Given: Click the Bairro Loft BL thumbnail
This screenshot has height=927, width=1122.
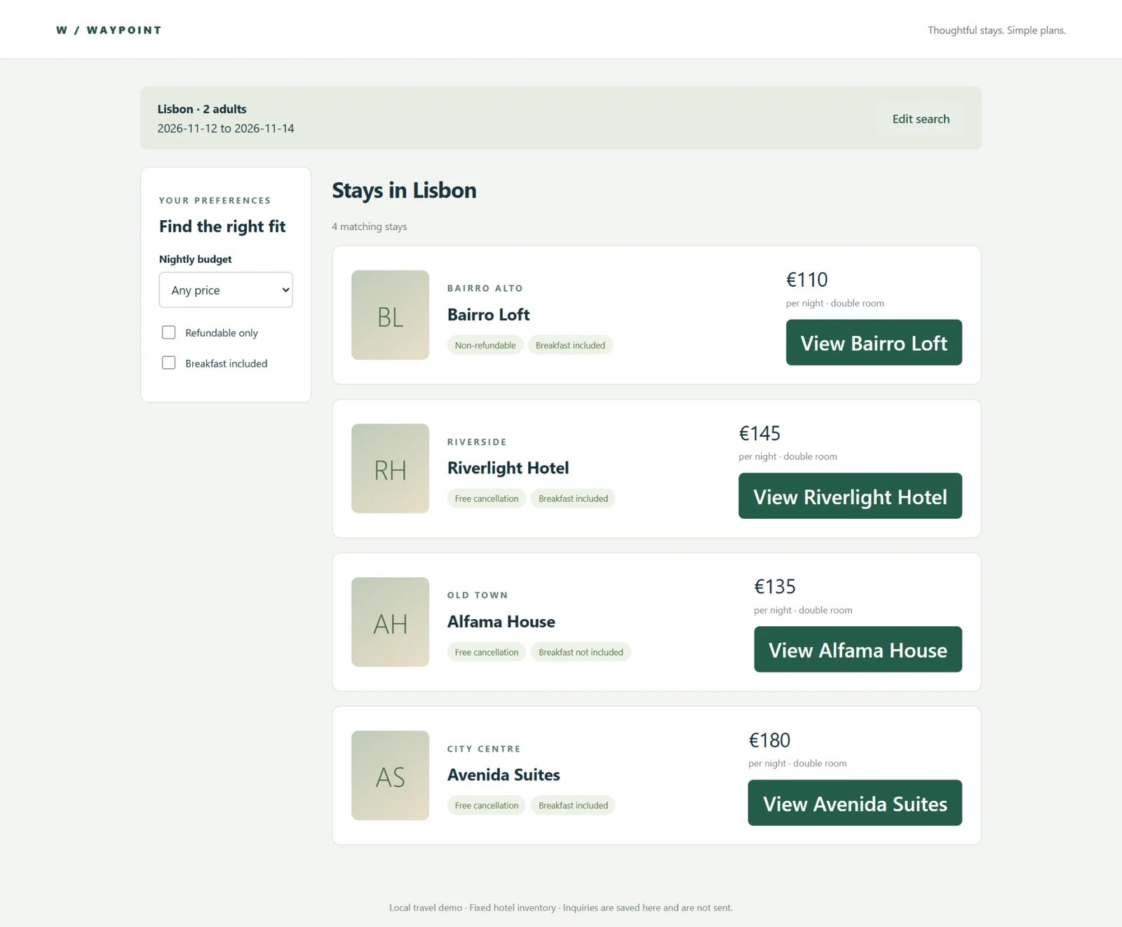Looking at the screenshot, I should coord(390,315).
